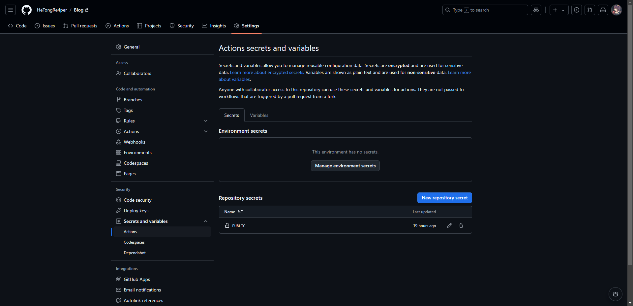
Task: Expand the Actions section chevron in sidebar
Action: pos(206,131)
